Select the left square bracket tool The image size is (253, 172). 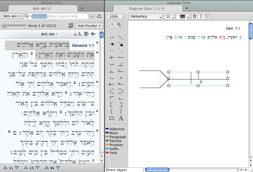click(x=112, y=105)
